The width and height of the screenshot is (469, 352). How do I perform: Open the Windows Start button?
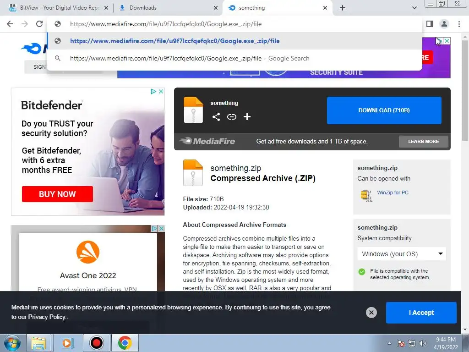(12, 343)
